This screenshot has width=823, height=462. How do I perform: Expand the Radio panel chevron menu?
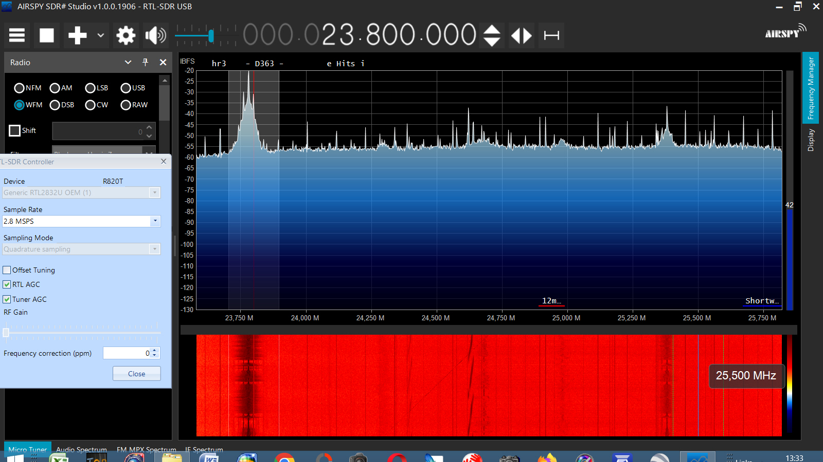(128, 62)
